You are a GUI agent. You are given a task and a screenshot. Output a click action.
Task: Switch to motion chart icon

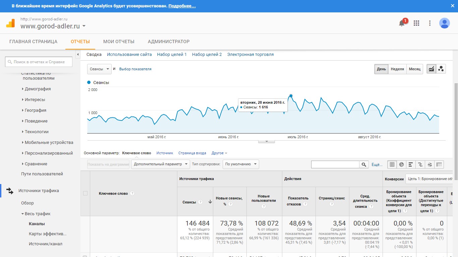441,69
